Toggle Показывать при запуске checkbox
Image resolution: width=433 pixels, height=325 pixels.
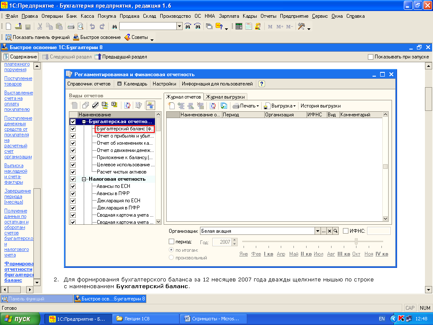click(370, 57)
